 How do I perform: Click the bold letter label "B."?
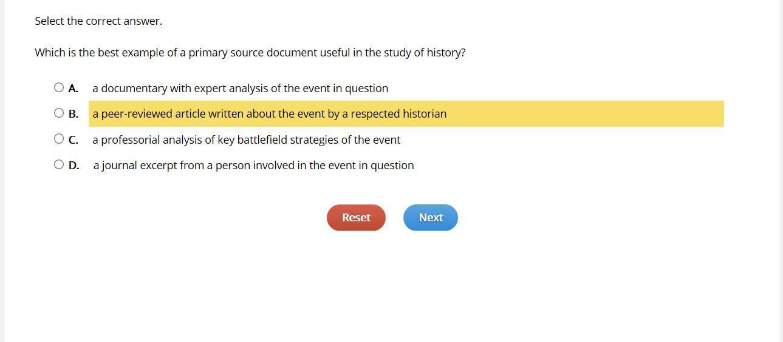tap(74, 114)
